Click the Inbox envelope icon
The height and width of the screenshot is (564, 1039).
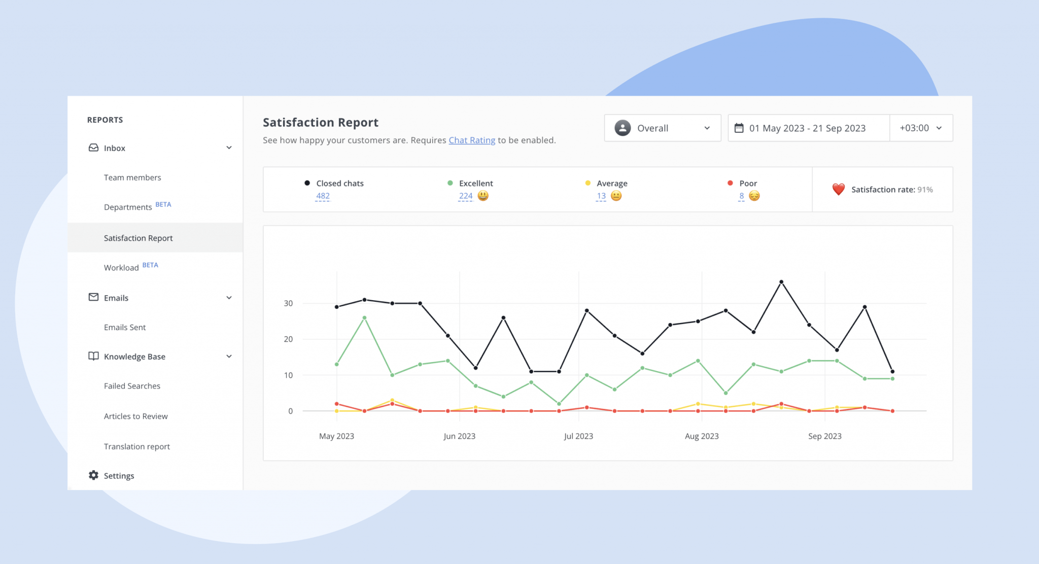[93, 148]
